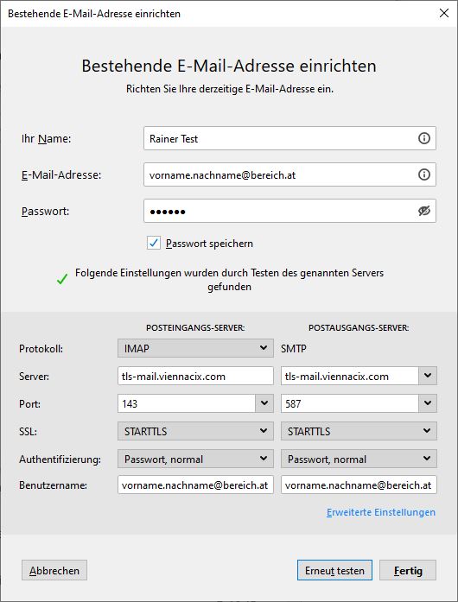This screenshot has height=602, width=458.
Task: Open the outgoing port 587 dropdown arrow
Action: 428,403
